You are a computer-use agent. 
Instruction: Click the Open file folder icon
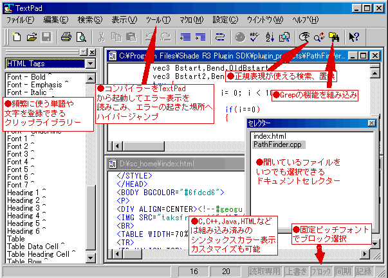(32, 37)
